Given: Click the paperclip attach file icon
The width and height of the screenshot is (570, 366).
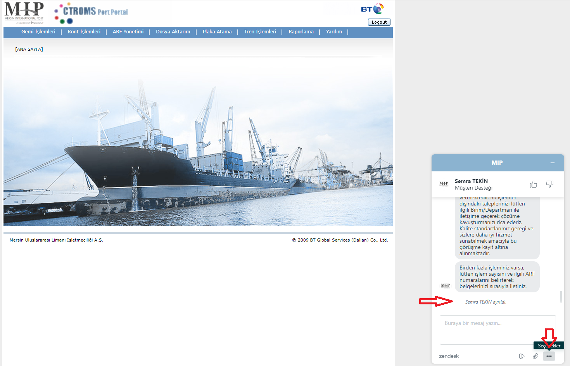Looking at the screenshot, I should coord(535,356).
